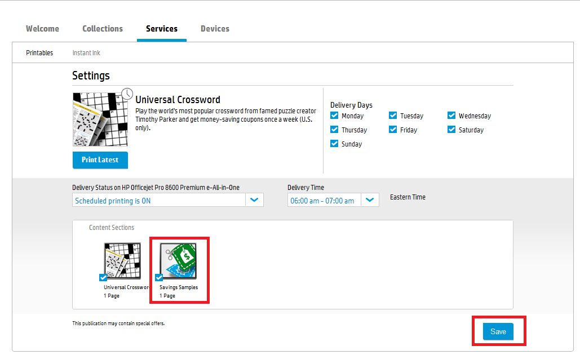Open the Printables sub-tab

[x=39, y=53]
